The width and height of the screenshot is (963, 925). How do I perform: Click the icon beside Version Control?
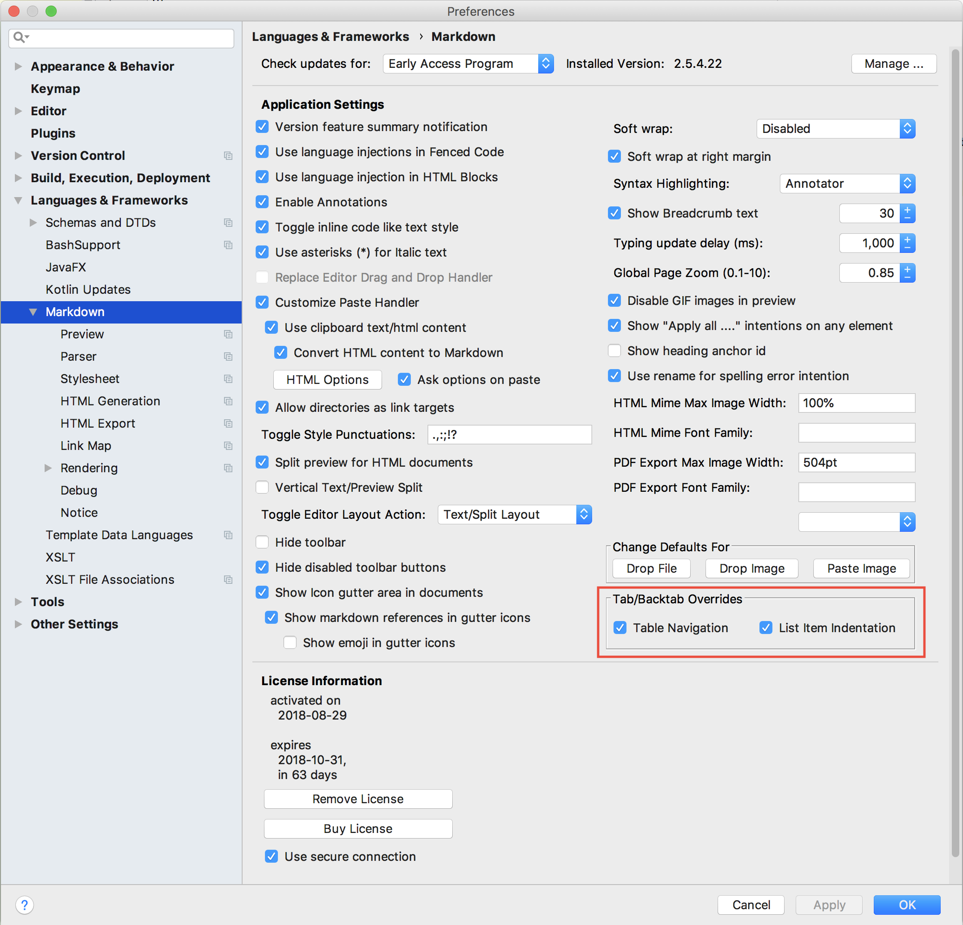coord(228,156)
